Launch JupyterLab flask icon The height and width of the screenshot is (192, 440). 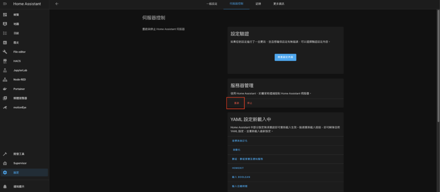pyautogui.click(x=5, y=70)
